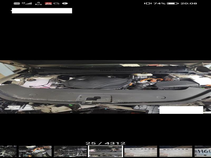This screenshot has height=158, width=211.
Task: Tap the cloud sync status icon
Action: 56,3
